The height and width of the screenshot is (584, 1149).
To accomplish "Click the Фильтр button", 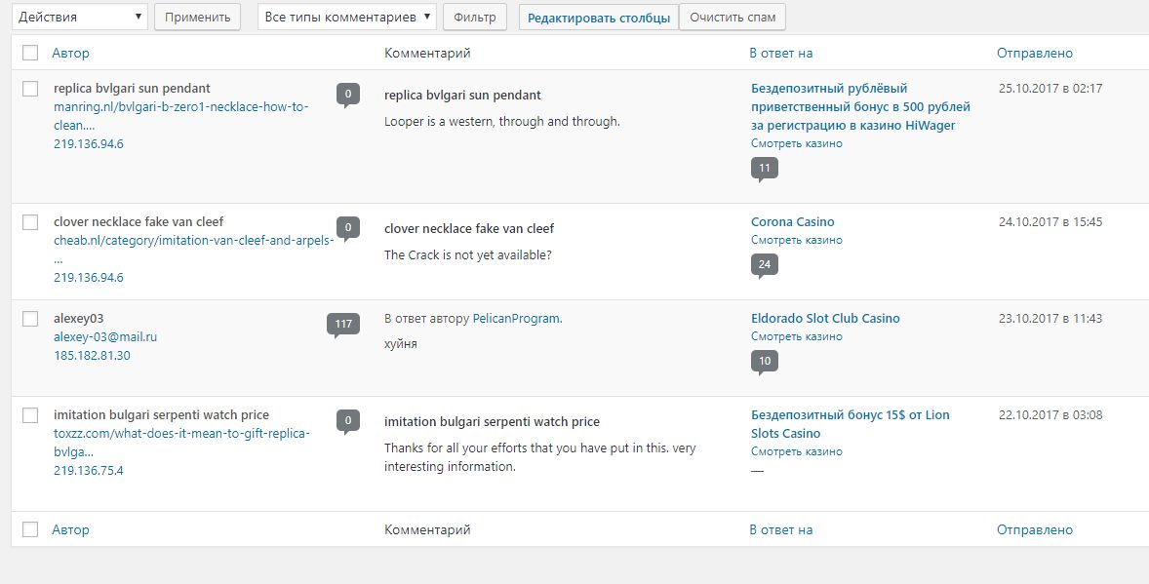I will pos(475,17).
